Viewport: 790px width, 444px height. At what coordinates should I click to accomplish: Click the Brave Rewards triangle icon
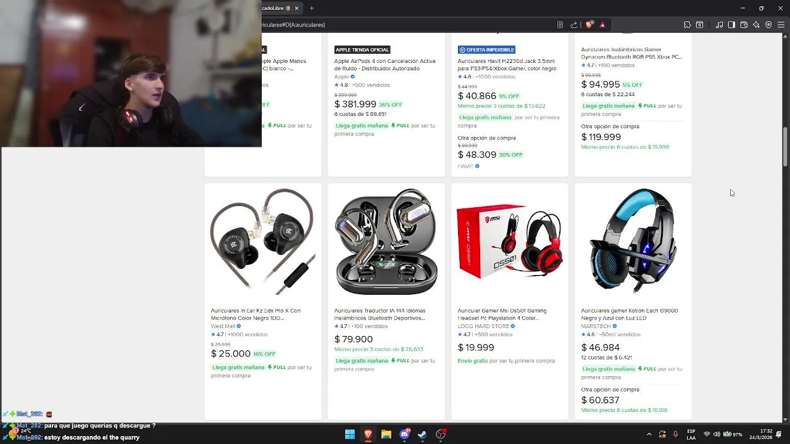tap(602, 25)
